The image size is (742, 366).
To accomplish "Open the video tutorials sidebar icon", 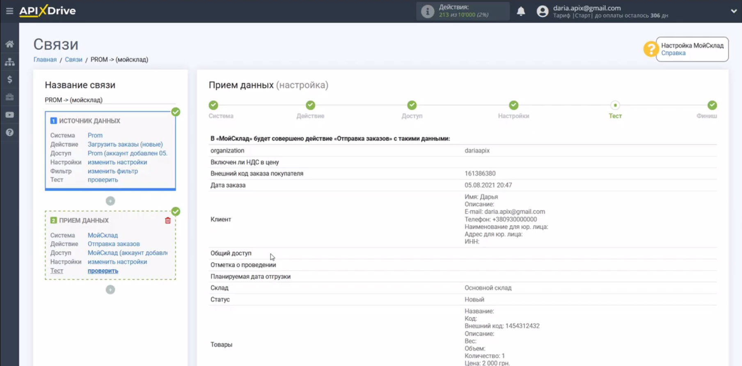I will (9, 115).
